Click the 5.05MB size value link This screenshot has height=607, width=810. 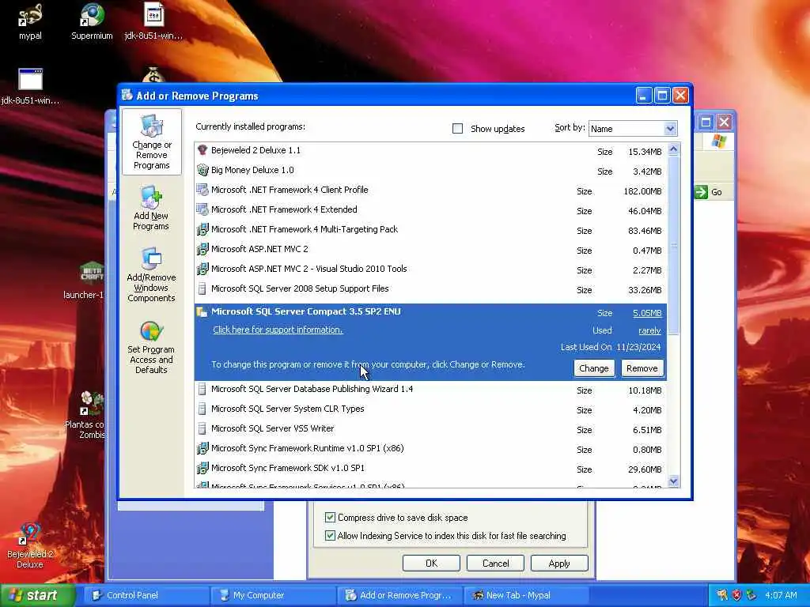coord(647,313)
